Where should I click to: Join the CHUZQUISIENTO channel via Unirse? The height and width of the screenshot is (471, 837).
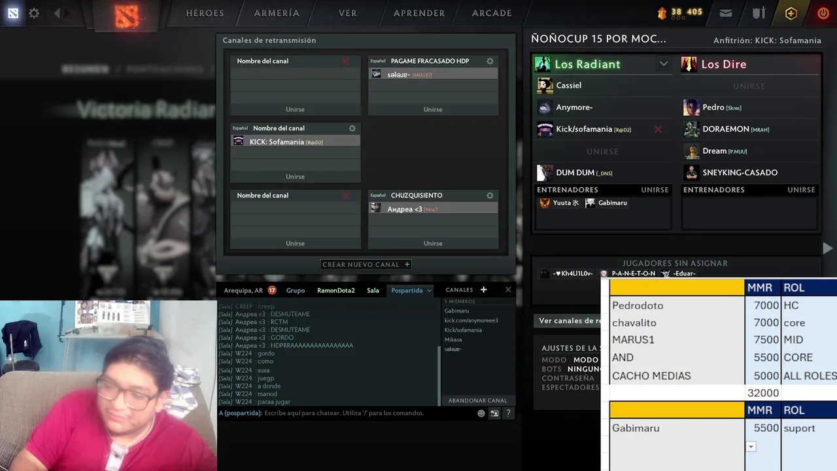(x=433, y=243)
